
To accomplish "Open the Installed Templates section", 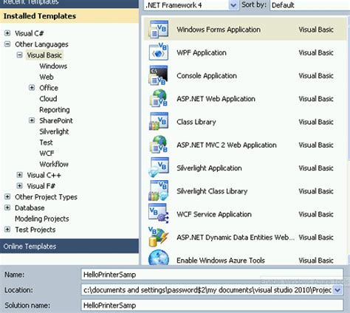I will [69, 16].
